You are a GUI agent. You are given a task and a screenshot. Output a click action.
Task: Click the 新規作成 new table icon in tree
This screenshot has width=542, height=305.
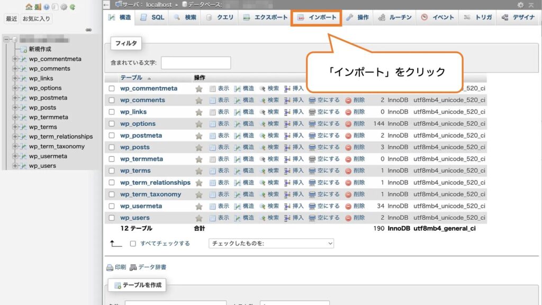(x=23, y=49)
